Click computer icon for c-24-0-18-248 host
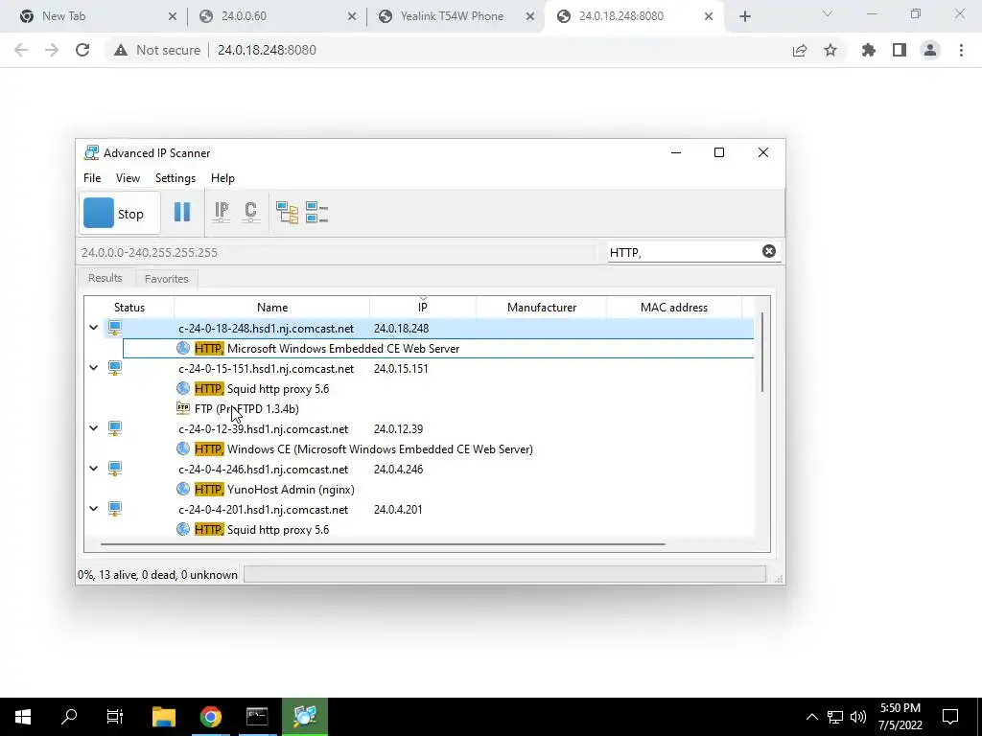 coord(115,328)
